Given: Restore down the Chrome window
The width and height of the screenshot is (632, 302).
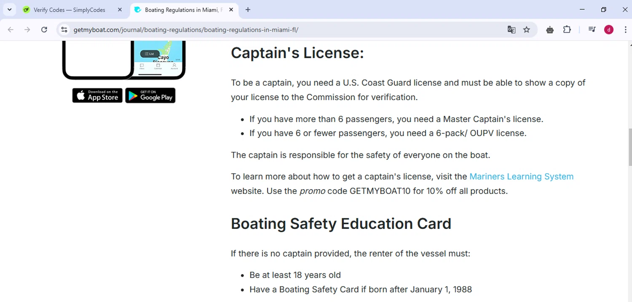Looking at the screenshot, I should pyautogui.click(x=604, y=10).
